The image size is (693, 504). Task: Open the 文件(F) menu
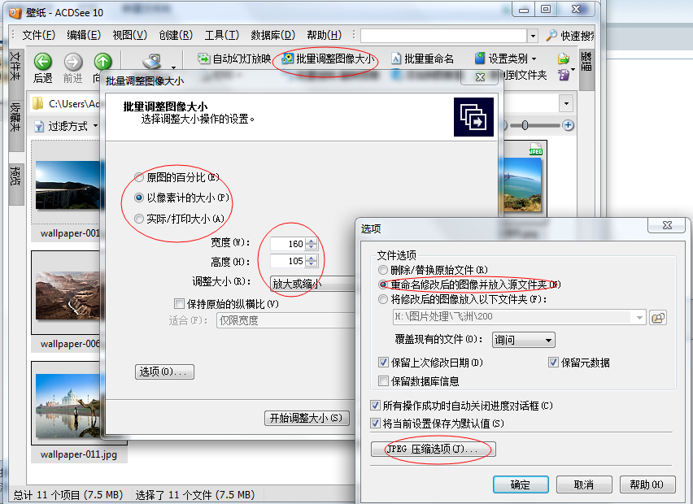(38, 35)
